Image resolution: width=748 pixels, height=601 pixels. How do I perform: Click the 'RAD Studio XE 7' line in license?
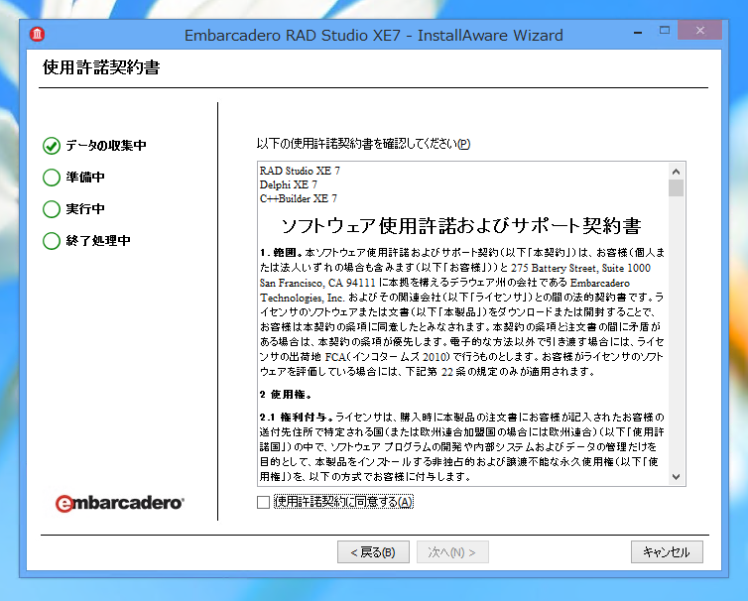pyautogui.click(x=300, y=171)
